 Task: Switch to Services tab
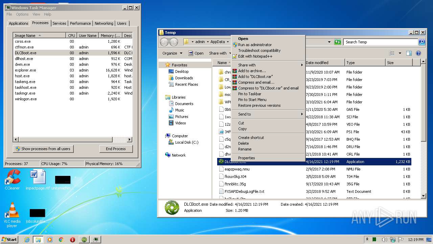[59, 23]
